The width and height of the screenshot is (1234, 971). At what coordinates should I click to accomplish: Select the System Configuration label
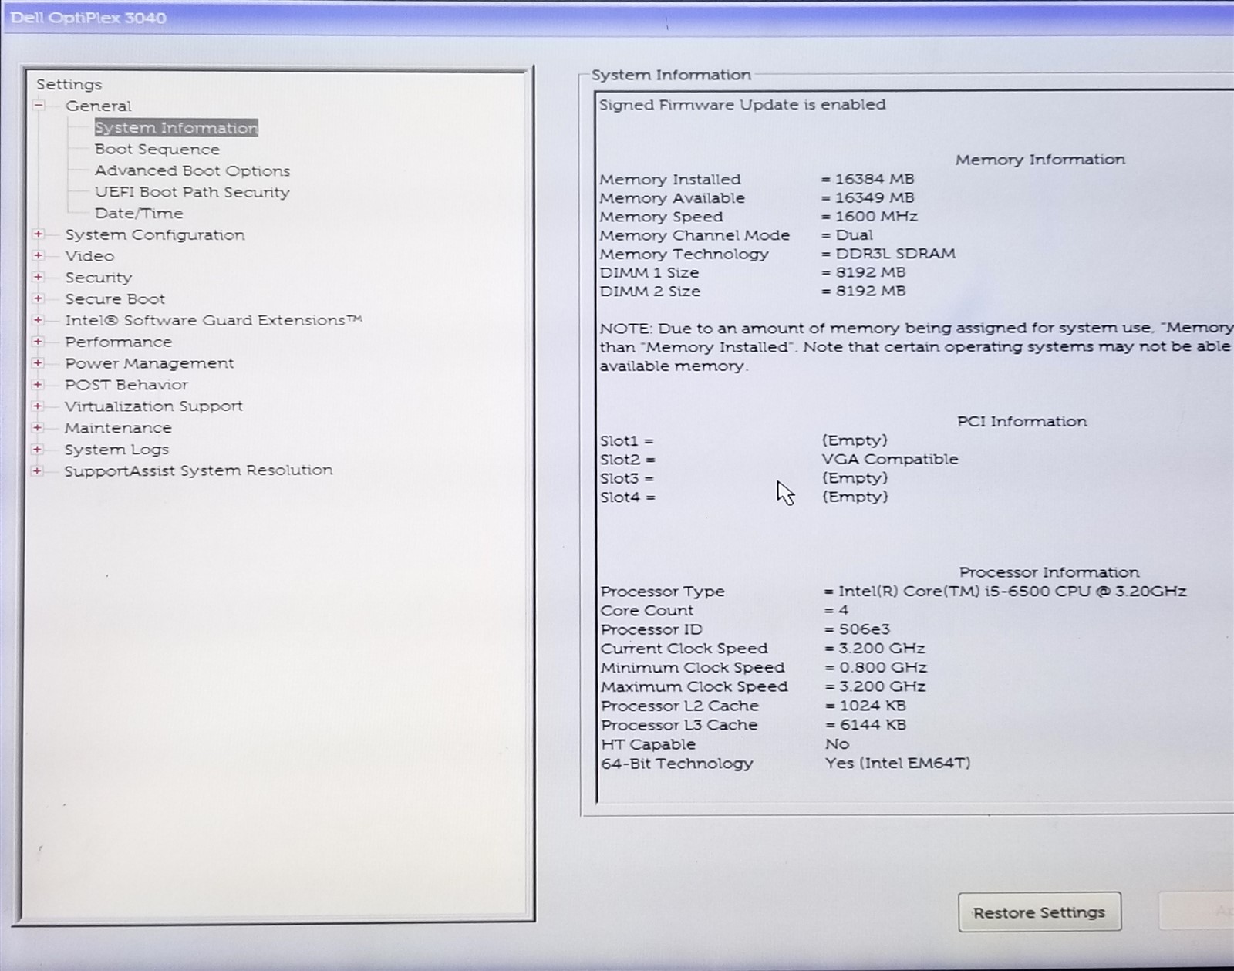[154, 234]
